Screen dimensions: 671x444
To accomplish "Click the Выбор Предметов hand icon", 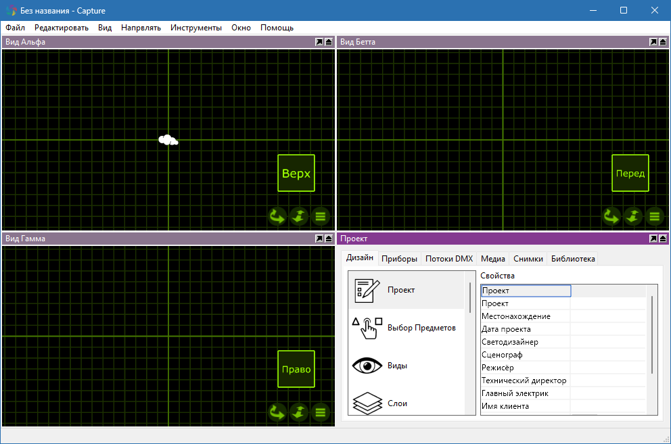I will (x=366, y=327).
